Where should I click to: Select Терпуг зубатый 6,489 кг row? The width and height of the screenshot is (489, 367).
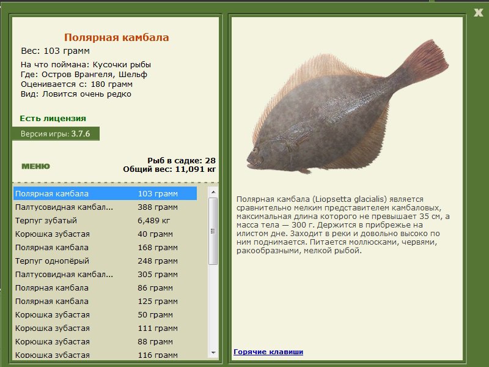105,220
